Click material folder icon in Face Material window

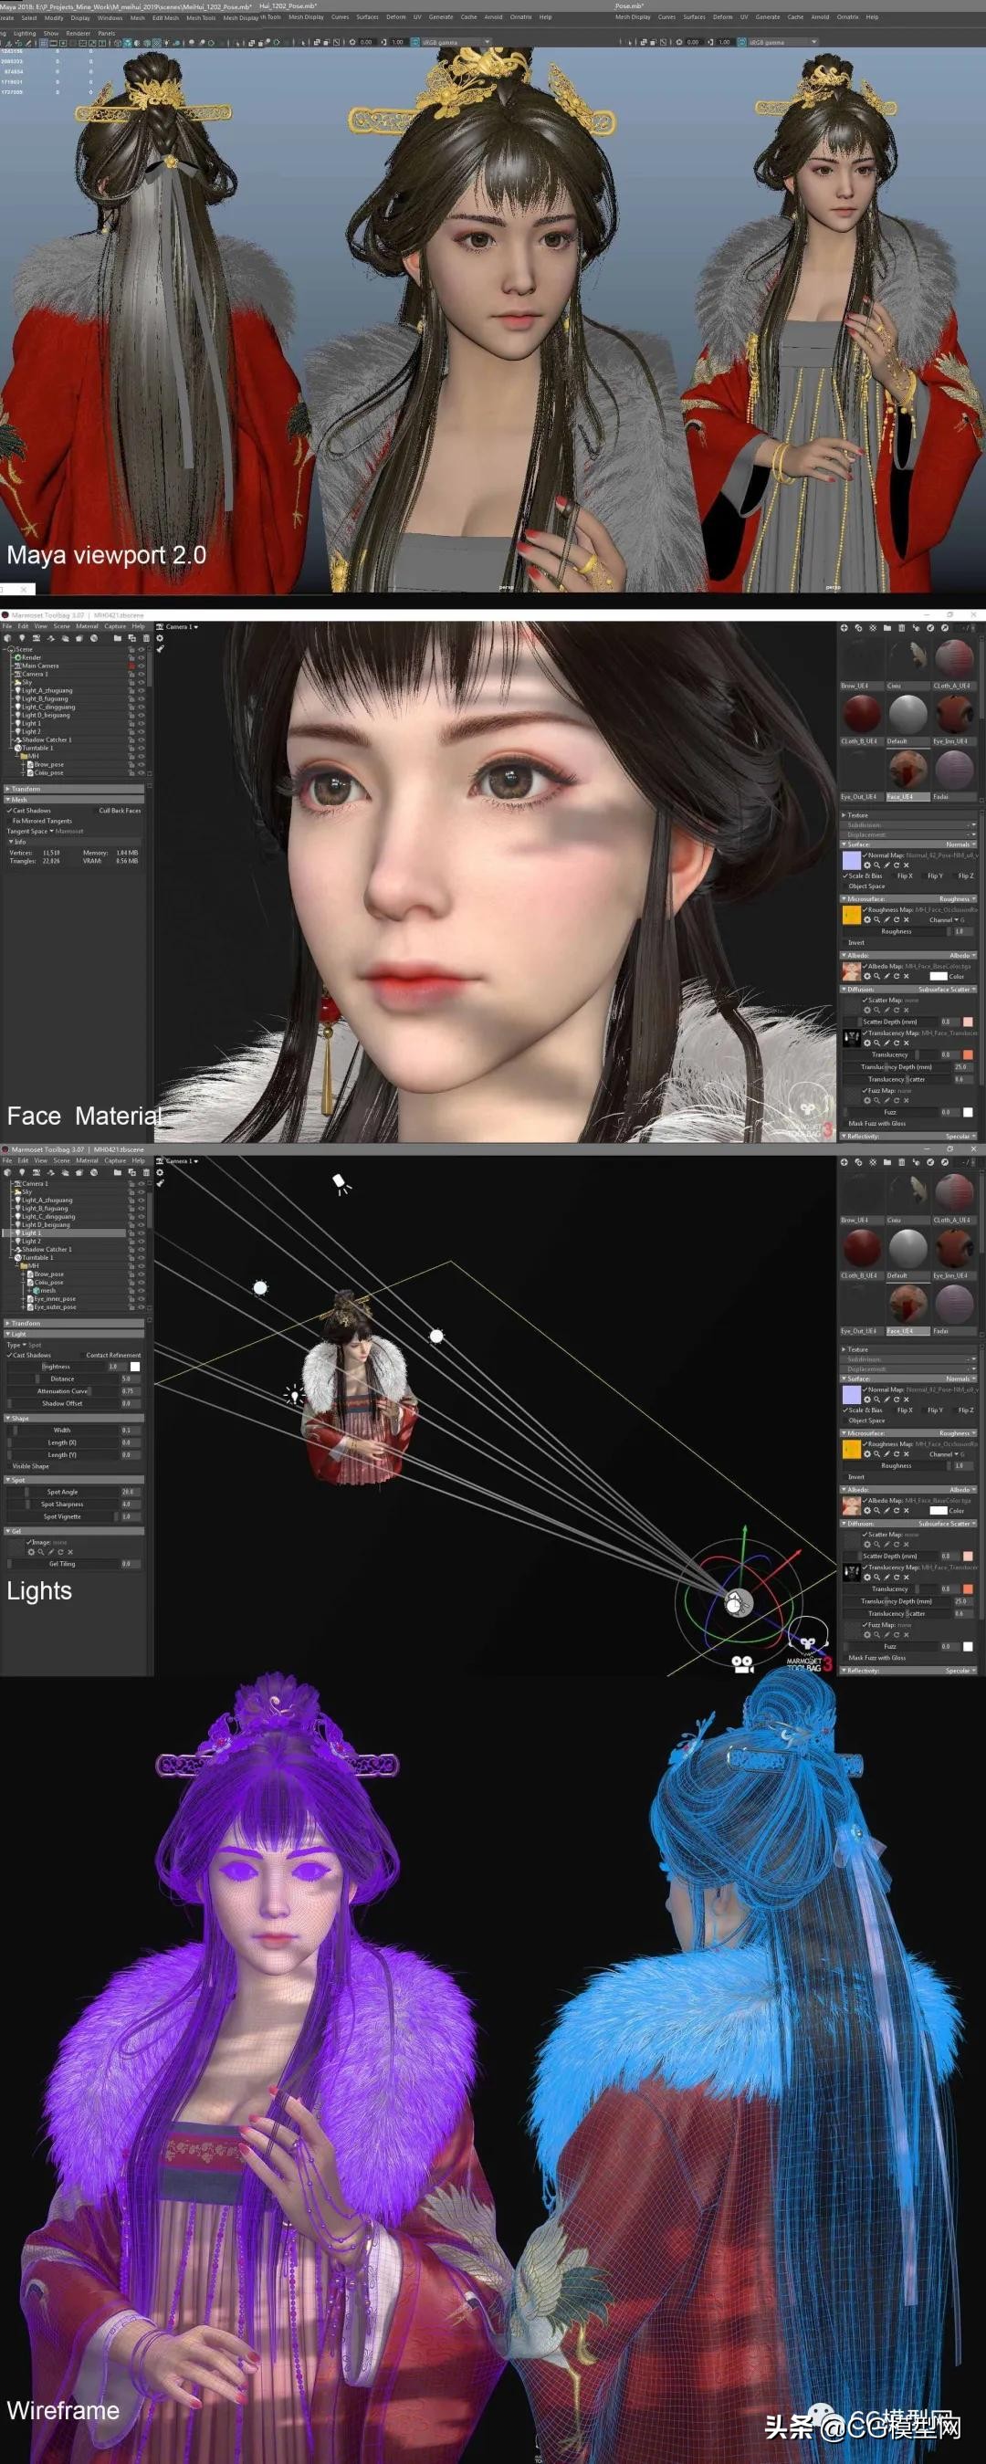(887, 628)
